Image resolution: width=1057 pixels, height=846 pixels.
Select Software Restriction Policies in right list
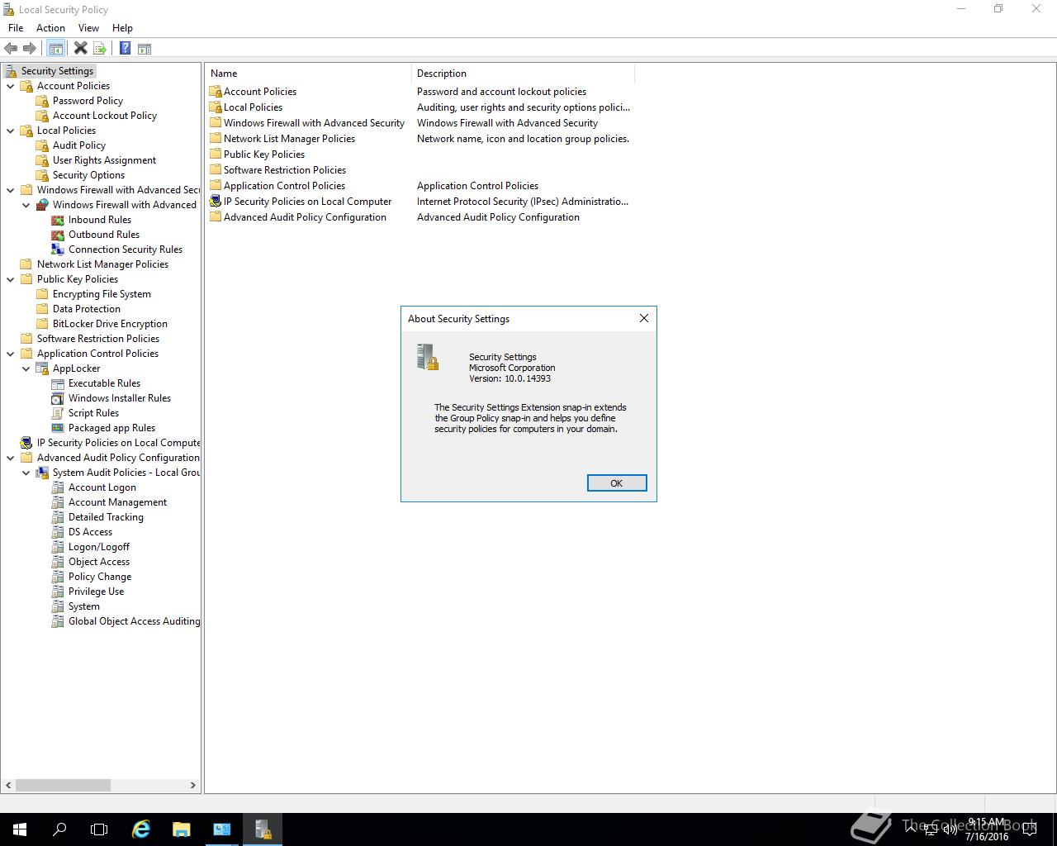click(x=285, y=170)
